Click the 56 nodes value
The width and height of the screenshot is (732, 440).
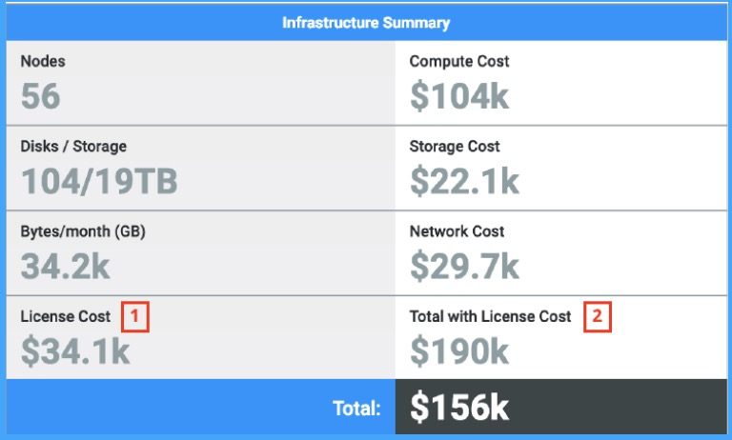40,95
